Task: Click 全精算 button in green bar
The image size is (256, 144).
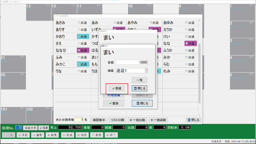Action: point(44,128)
